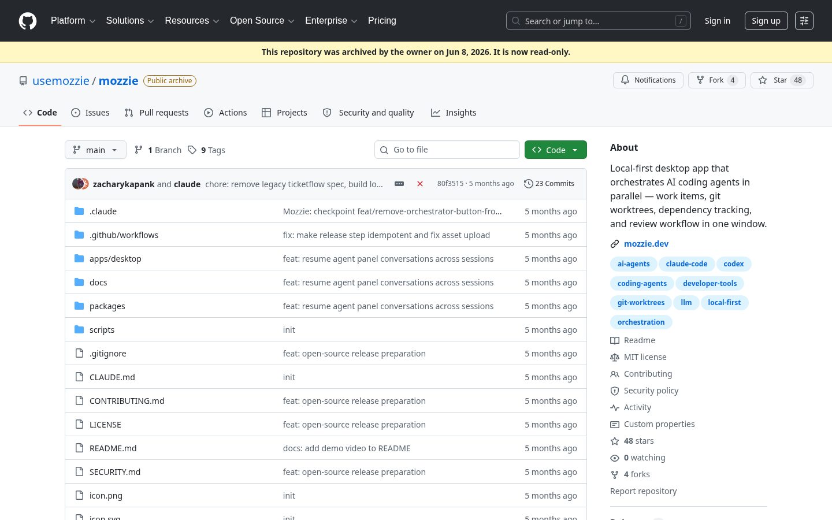Switch to the Projects tab

click(284, 113)
